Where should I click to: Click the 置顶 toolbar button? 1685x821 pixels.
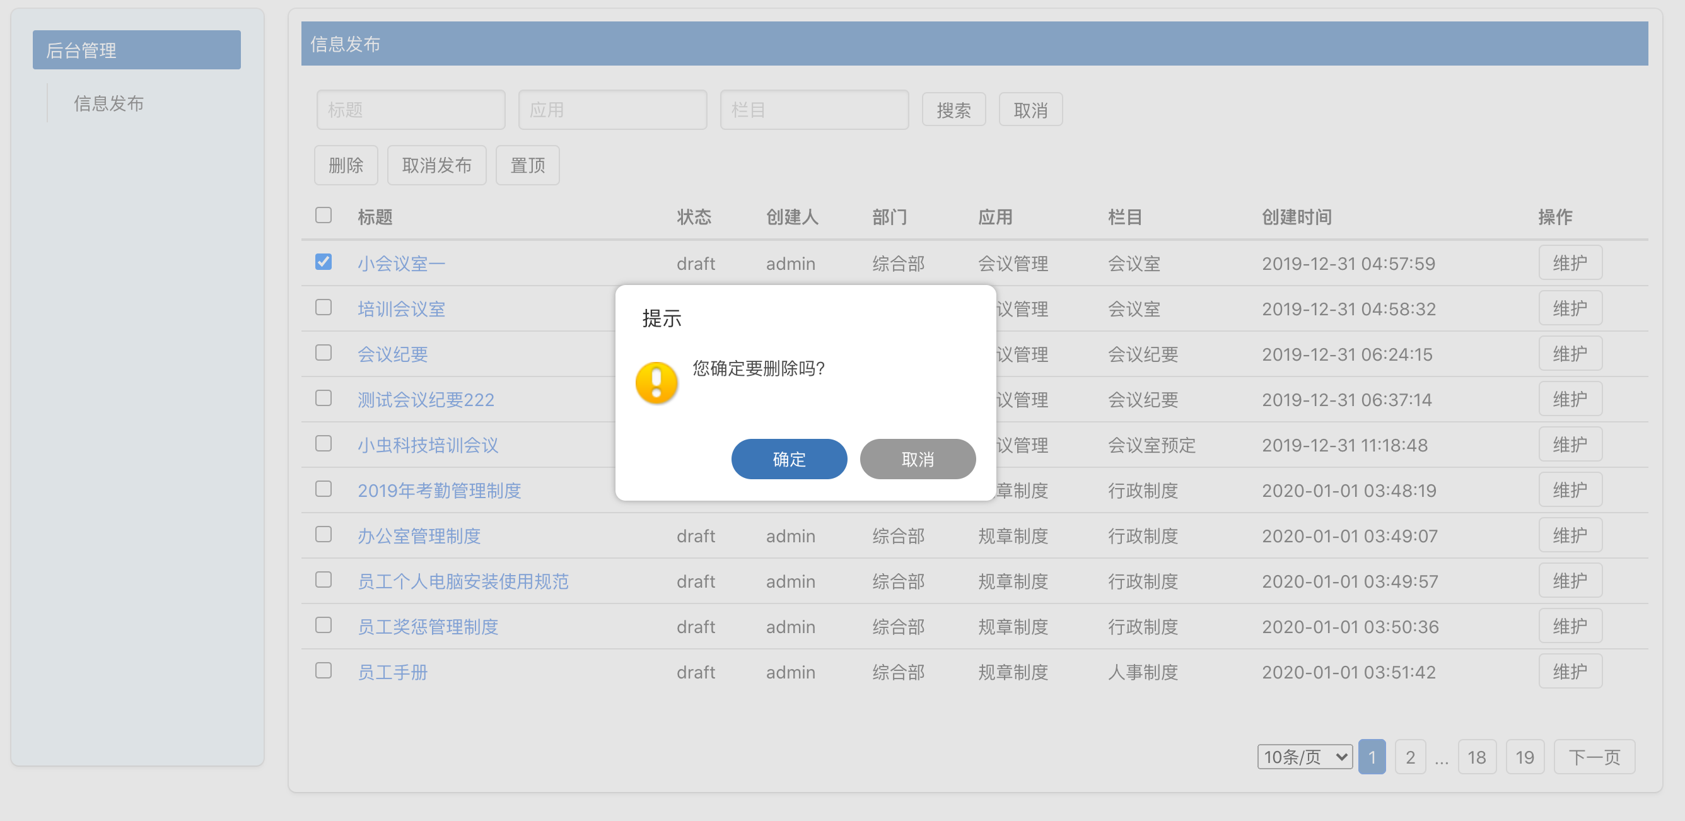click(x=527, y=165)
